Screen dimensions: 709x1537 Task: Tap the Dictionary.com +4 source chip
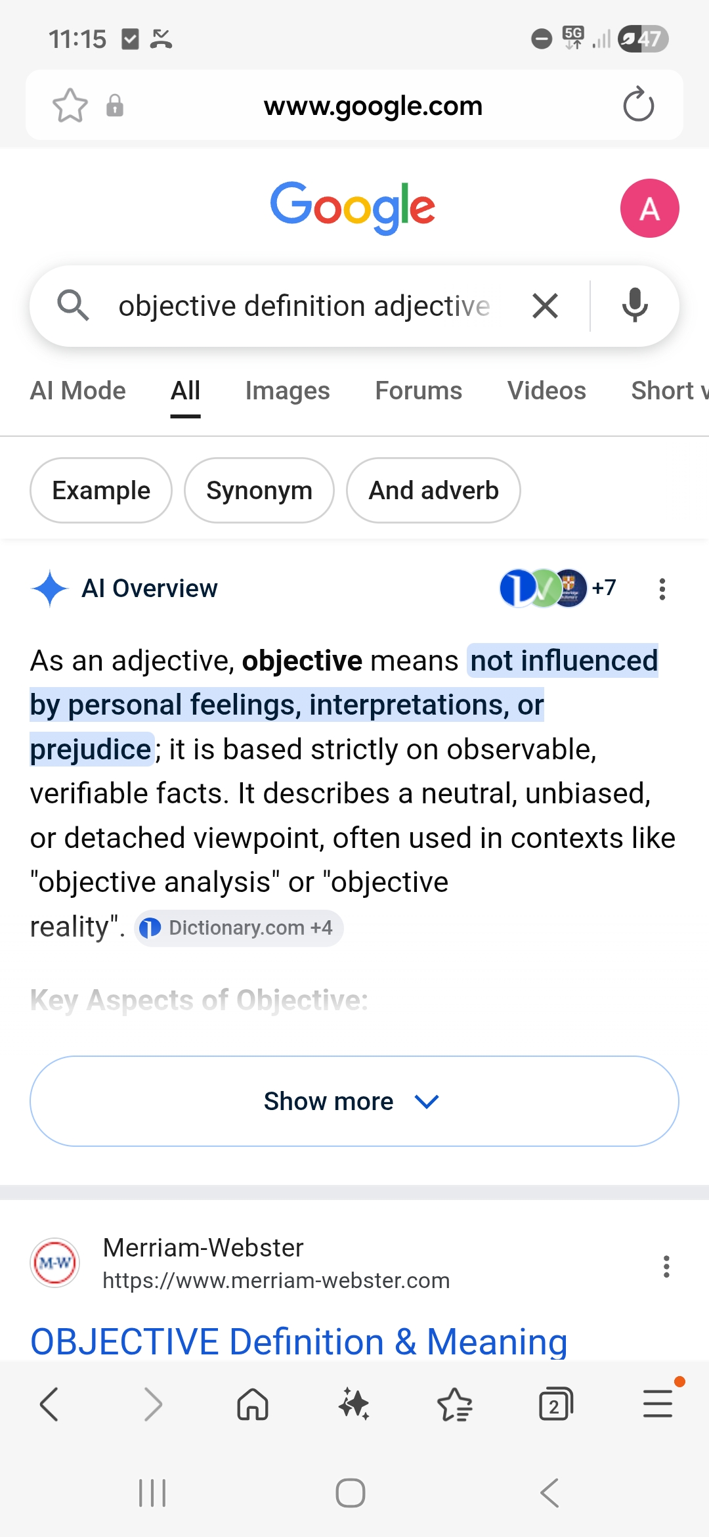point(239,928)
